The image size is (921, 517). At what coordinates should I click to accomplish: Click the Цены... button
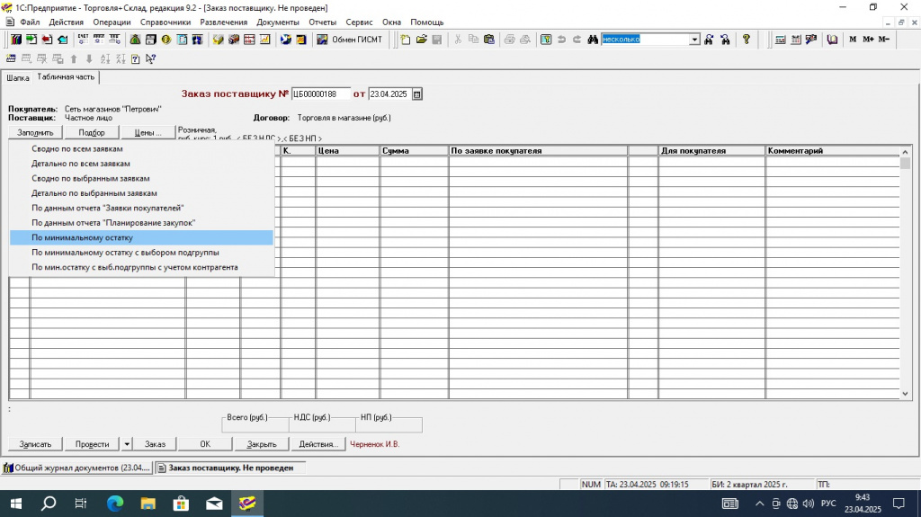(148, 133)
